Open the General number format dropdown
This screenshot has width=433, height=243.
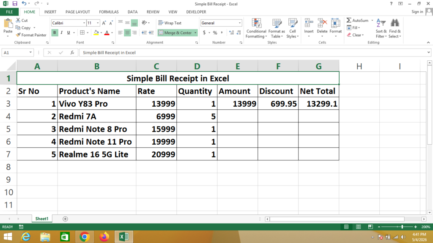coord(239,23)
